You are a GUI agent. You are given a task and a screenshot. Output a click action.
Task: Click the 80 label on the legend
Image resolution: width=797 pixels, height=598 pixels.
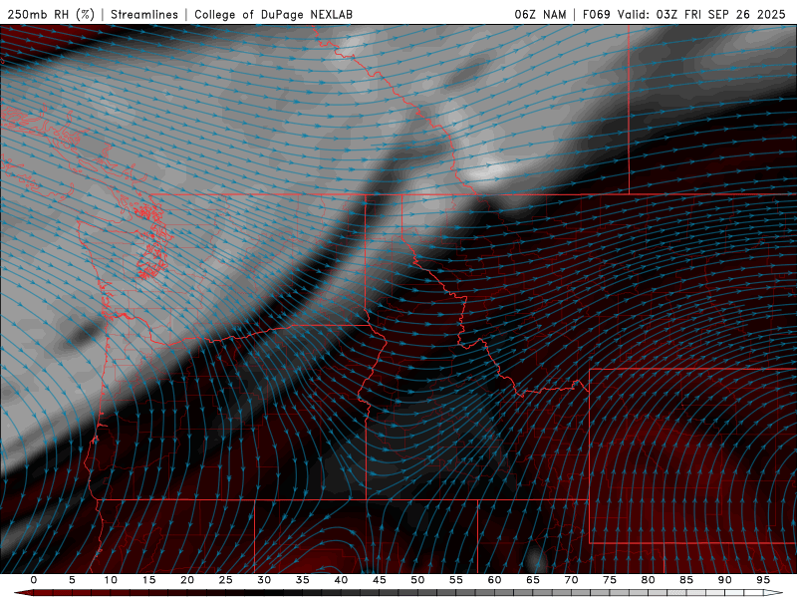(x=648, y=580)
